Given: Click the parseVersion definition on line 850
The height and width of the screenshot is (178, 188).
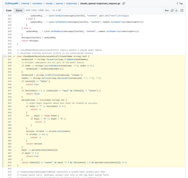Looking at the screenshot, I should point(28,100).
